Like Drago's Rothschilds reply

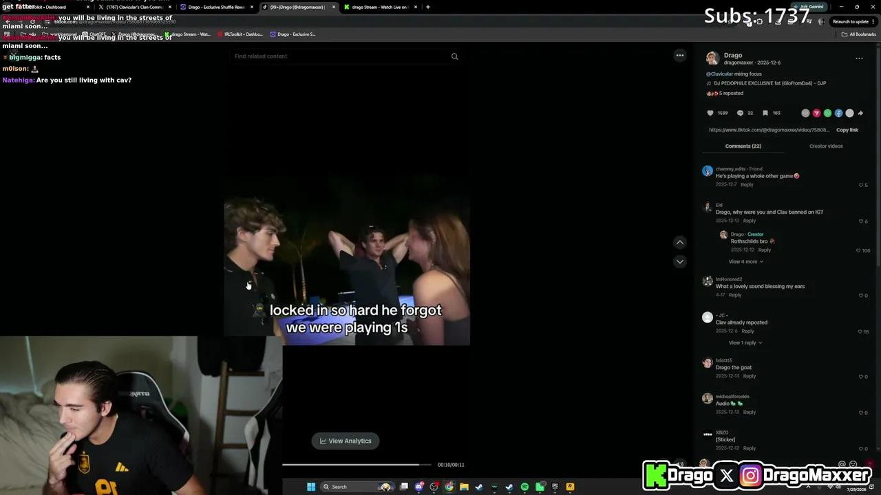858,250
